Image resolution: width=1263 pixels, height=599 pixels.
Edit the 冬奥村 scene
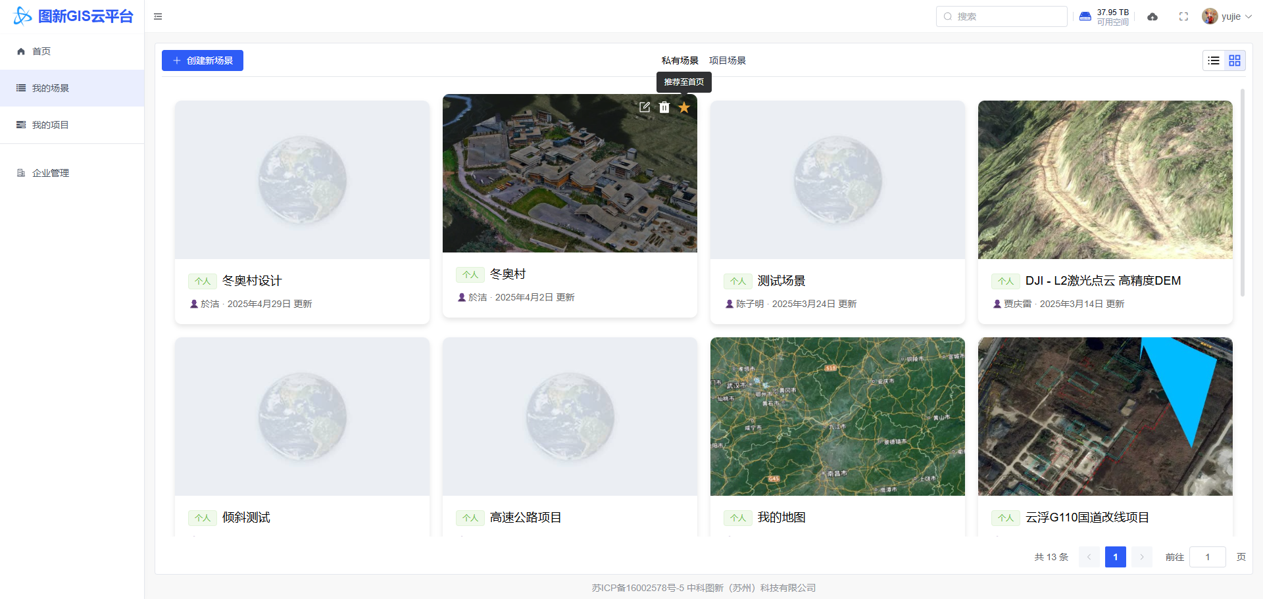[x=645, y=107]
